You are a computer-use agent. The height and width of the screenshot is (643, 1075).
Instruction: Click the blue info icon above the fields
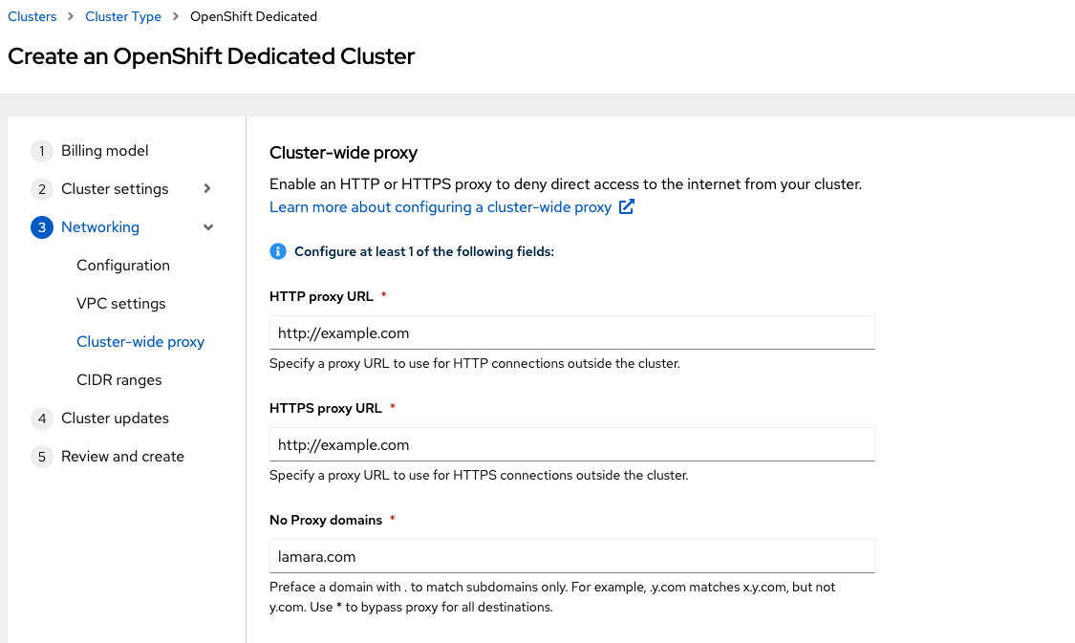pyautogui.click(x=278, y=251)
